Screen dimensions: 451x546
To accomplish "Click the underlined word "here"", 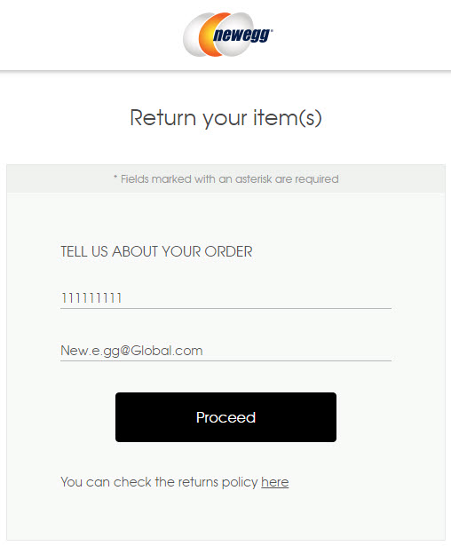I will coord(275,482).
